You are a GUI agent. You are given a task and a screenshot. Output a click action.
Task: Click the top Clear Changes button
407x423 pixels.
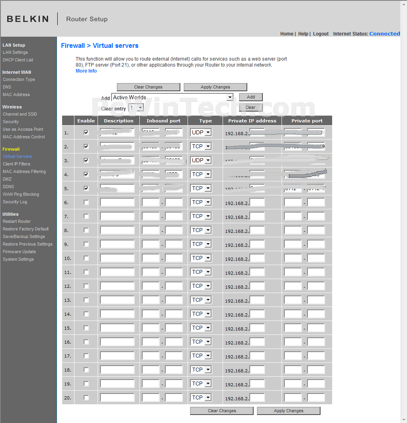(x=149, y=87)
